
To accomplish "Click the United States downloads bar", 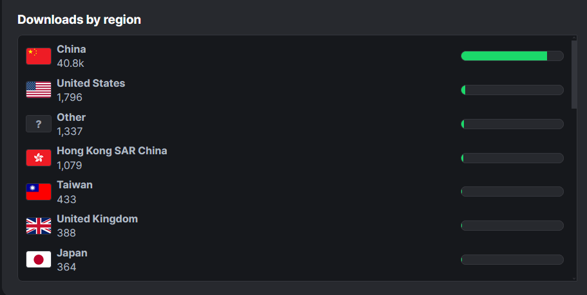I will [512, 90].
